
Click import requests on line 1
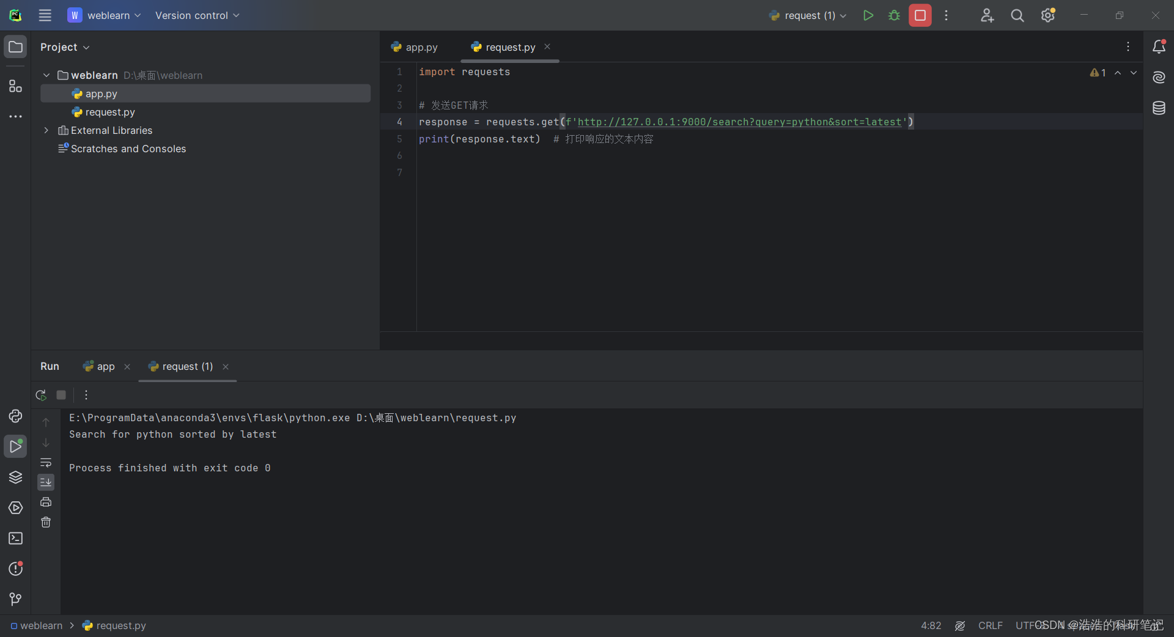coord(464,72)
